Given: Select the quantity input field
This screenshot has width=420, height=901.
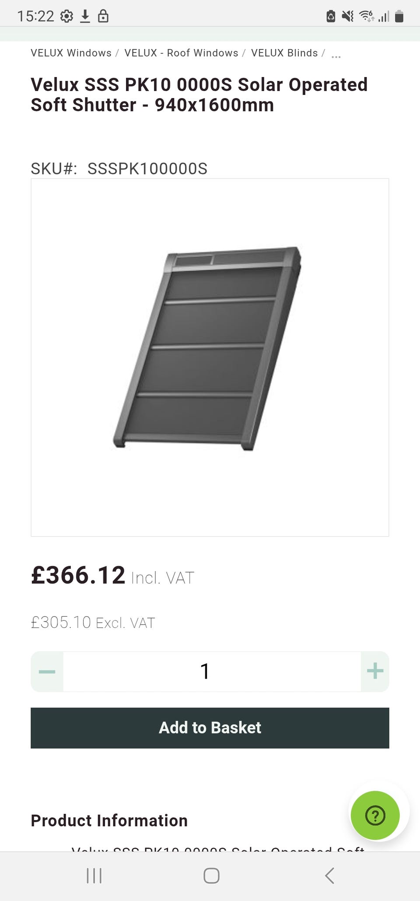Looking at the screenshot, I should coord(212,671).
